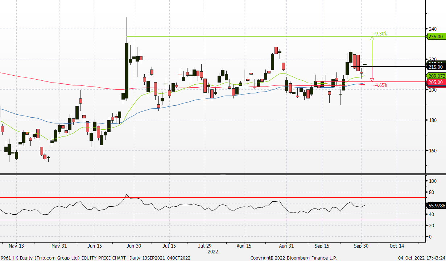Click the 04-Oct-2022 17:43:24 timestamp
Image resolution: width=446 pixels, height=261 pixels.
[x=421, y=258]
